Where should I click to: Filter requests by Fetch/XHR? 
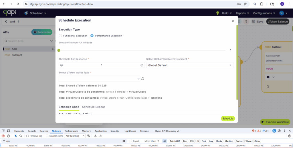coord(175,141)
